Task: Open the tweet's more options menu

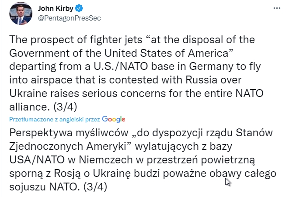Action: coord(277,8)
